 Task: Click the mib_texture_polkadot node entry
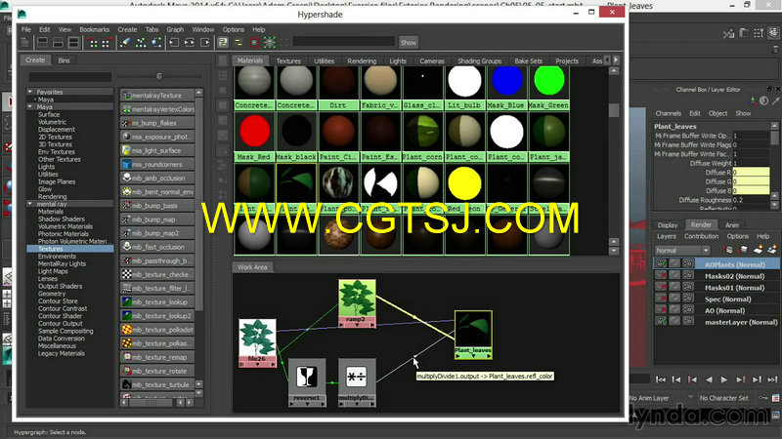(157, 330)
